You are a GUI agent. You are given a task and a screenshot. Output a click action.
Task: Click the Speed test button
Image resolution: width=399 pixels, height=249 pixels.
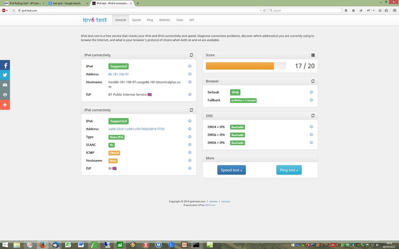pyautogui.click(x=231, y=170)
